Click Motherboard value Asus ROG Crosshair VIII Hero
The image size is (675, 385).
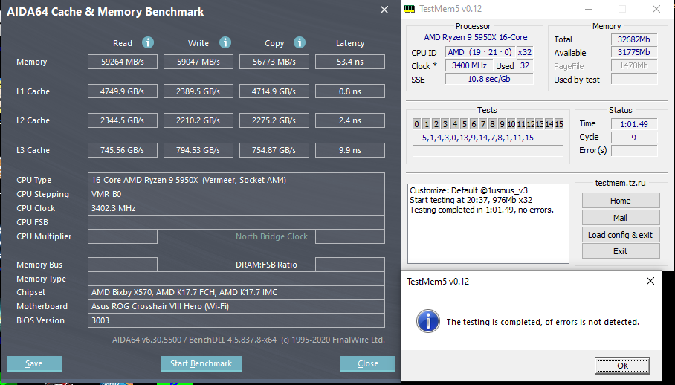[x=236, y=306]
